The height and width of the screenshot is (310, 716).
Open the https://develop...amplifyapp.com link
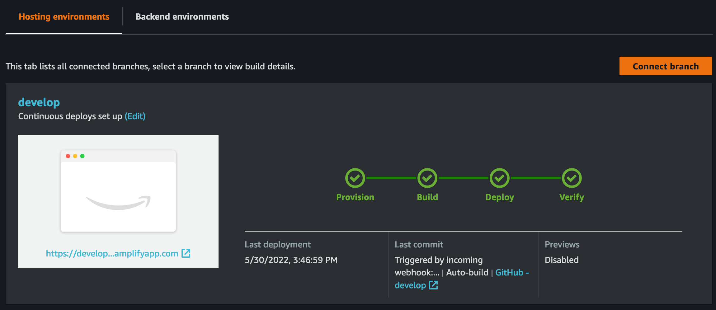point(112,254)
